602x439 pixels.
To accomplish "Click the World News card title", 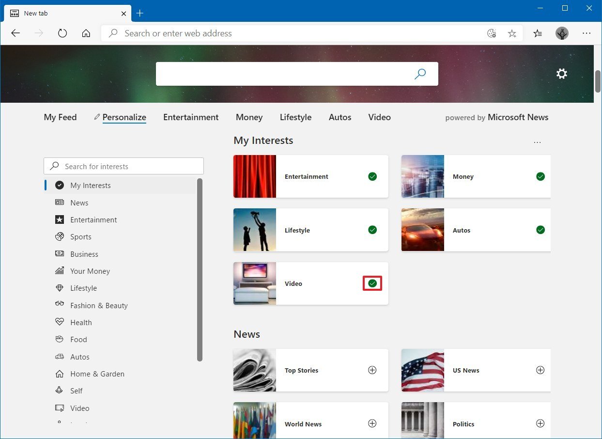I will click(303, 424).
